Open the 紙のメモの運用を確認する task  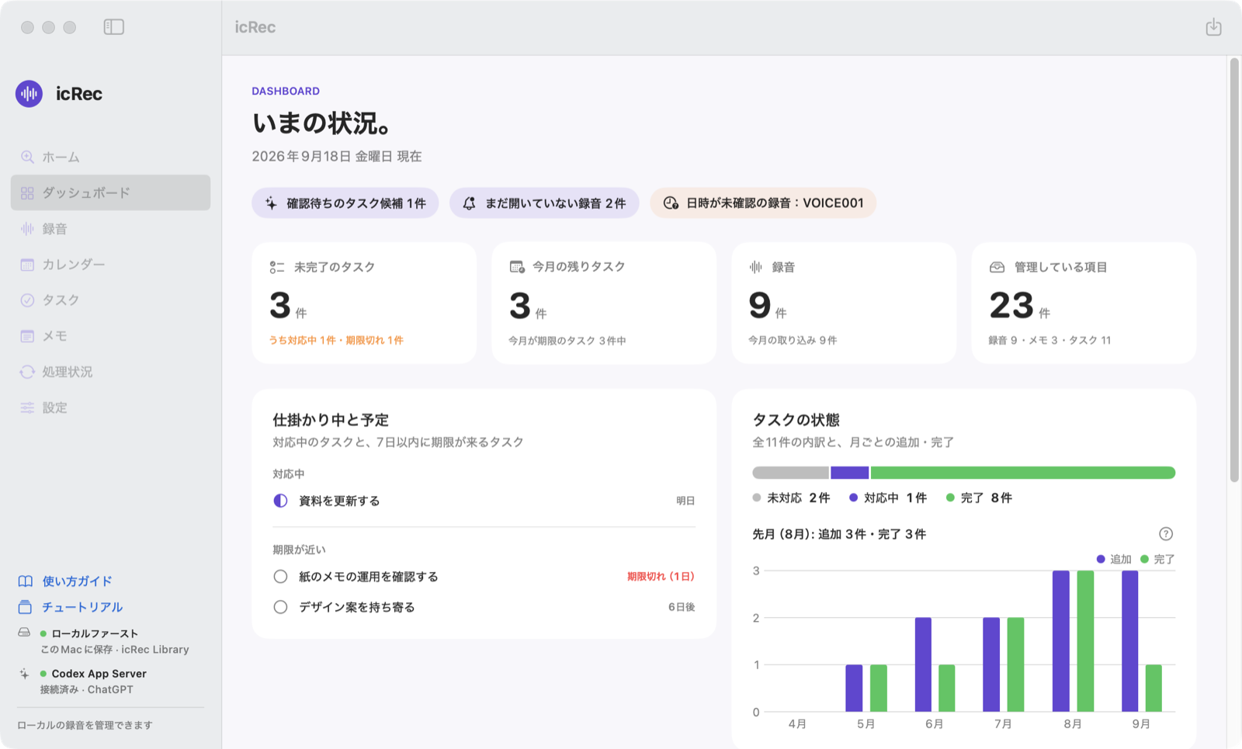(484, 577)
